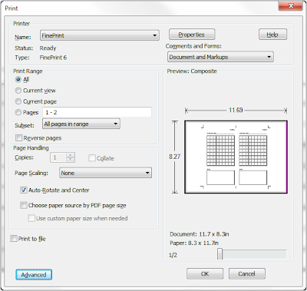Click the composite page preview thumbnail

236,157
